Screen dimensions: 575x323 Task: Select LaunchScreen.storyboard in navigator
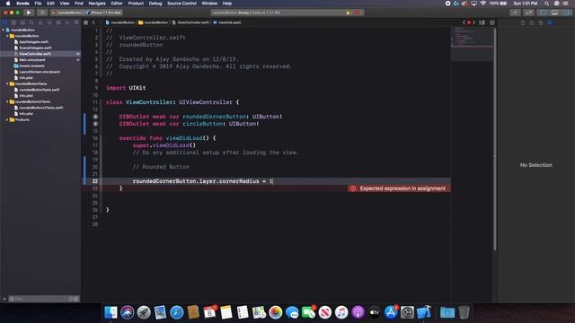[40, 72]
